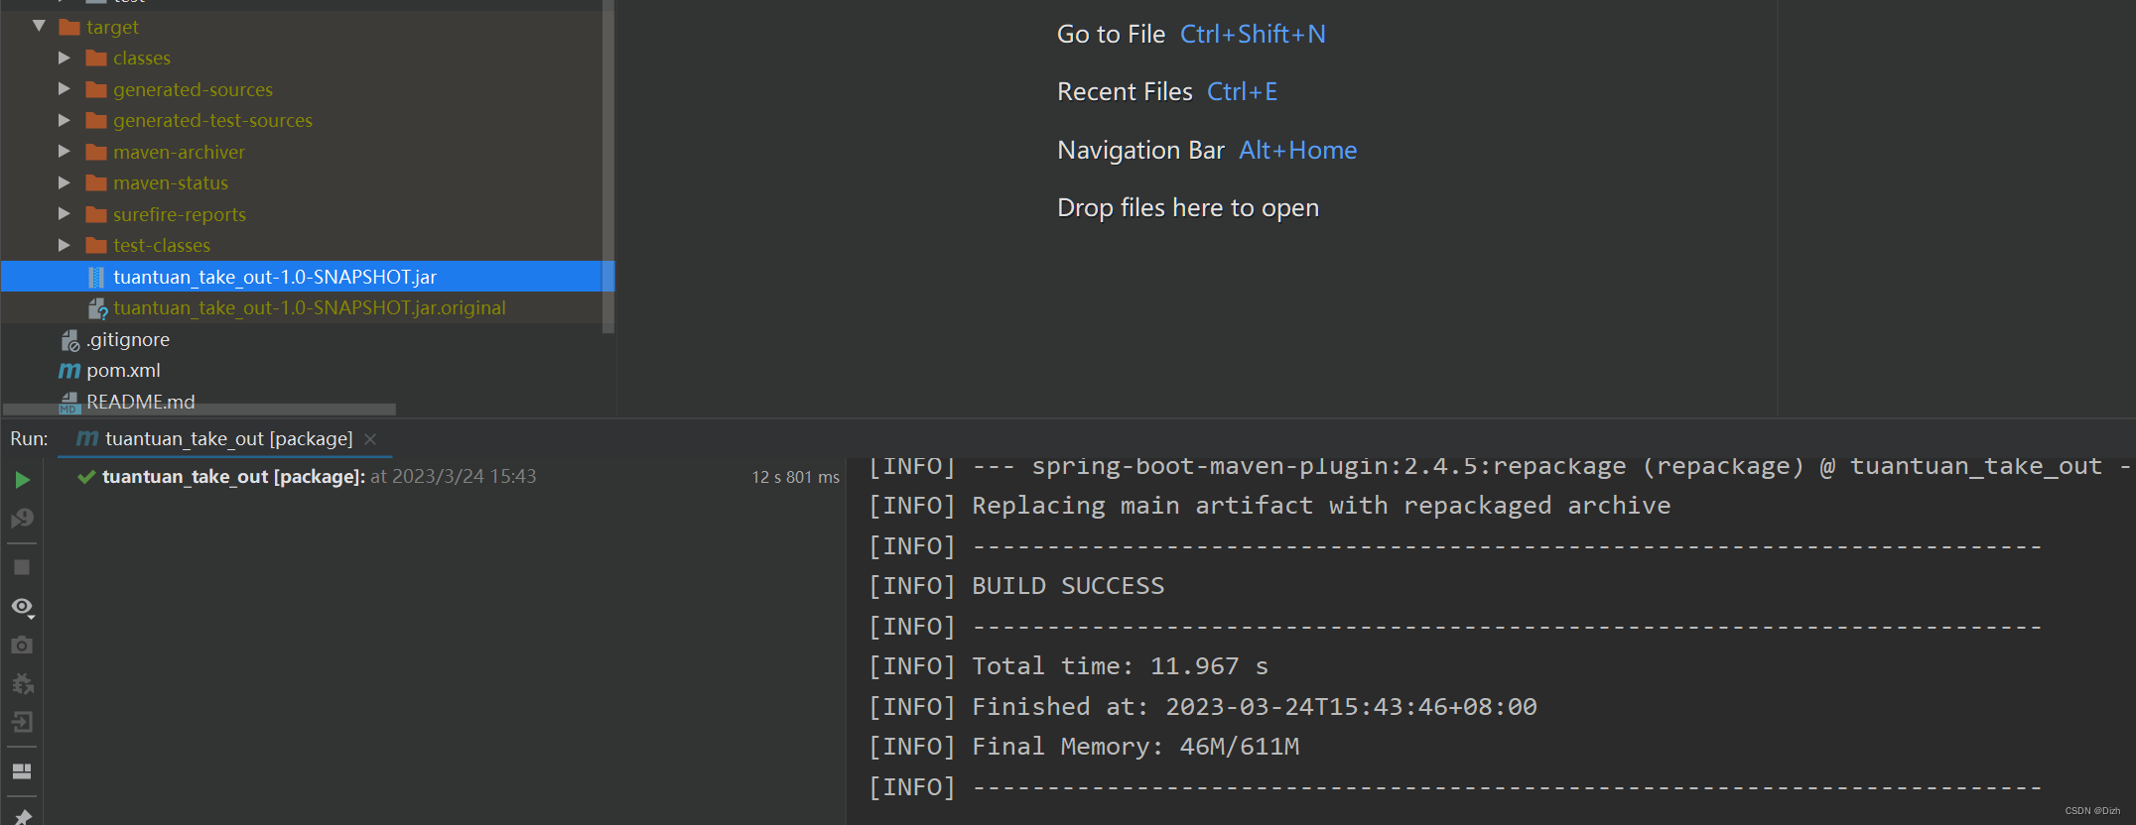Screen dimensions: 2136x825
Task: Select tuantuan_take_out-1.0-SNAPSHOT.jar file
Action: coord(275,277)
